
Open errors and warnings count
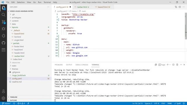(21, 104)
